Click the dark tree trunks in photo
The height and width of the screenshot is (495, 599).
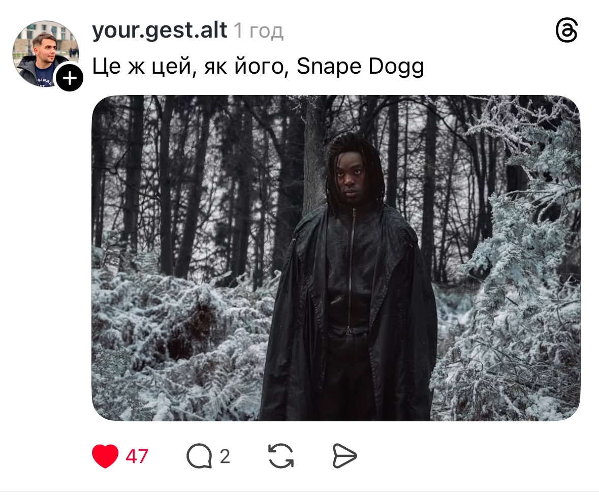183,183
